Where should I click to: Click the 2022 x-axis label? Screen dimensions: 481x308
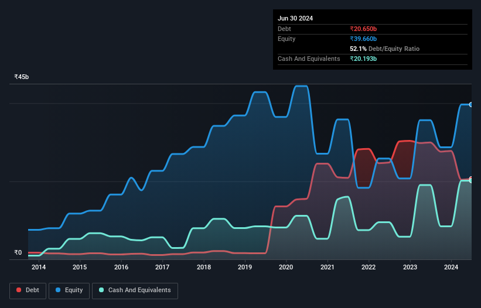pyautogui.click(x=369, y=267)
